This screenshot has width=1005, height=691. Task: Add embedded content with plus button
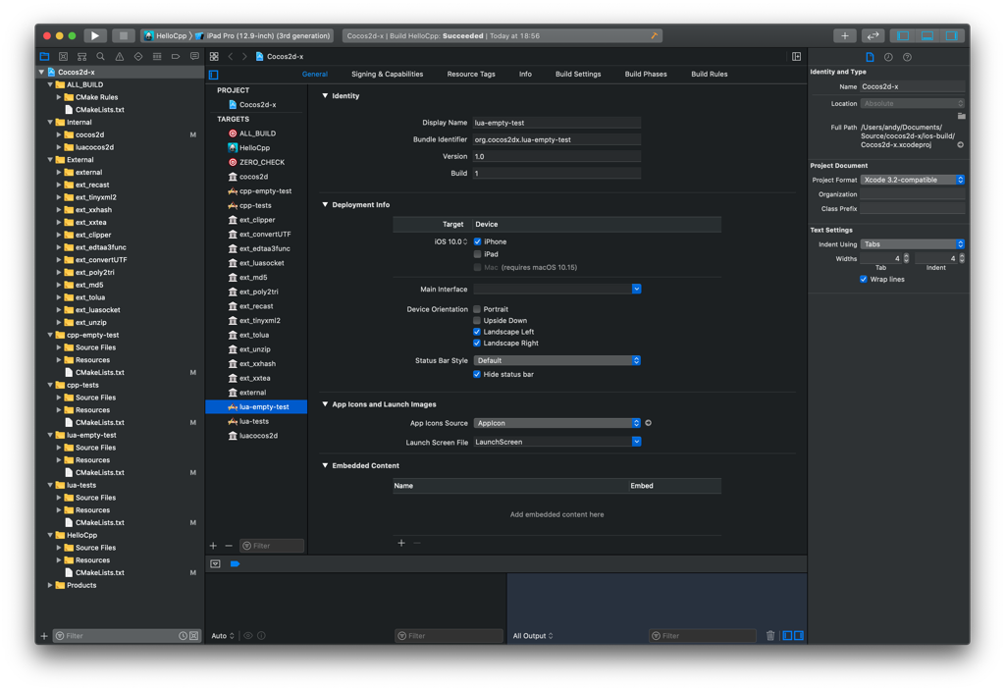(x=401, y=543)
